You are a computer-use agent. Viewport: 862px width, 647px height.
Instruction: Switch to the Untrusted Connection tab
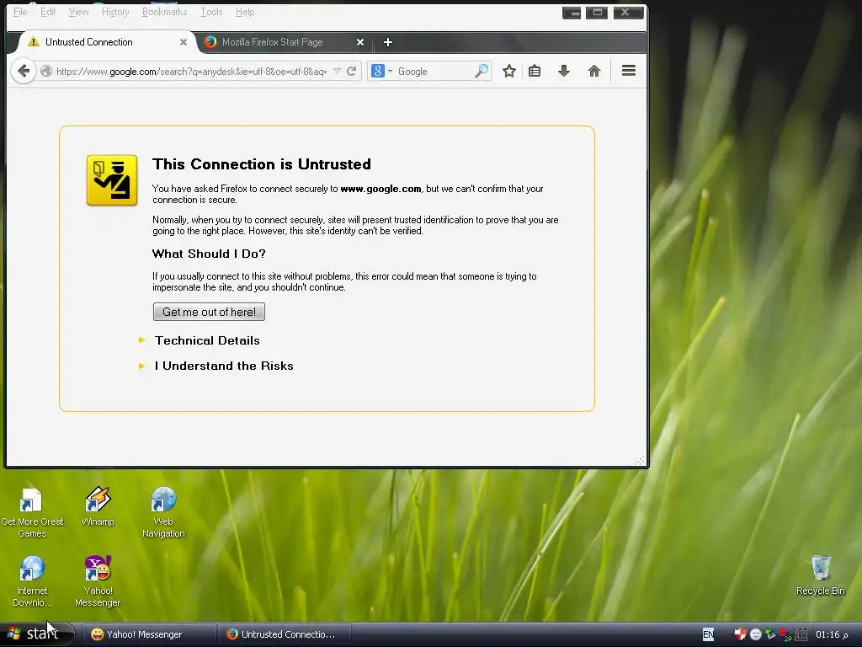point(106,42)
